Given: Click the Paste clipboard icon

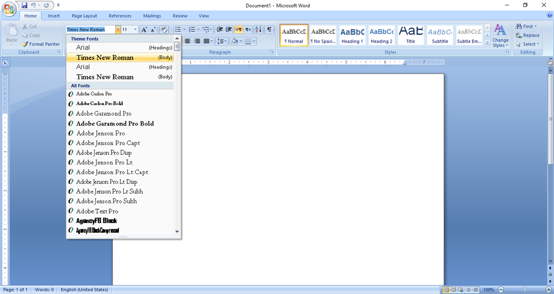Looking at the screenshot, I should pos(11,30).
